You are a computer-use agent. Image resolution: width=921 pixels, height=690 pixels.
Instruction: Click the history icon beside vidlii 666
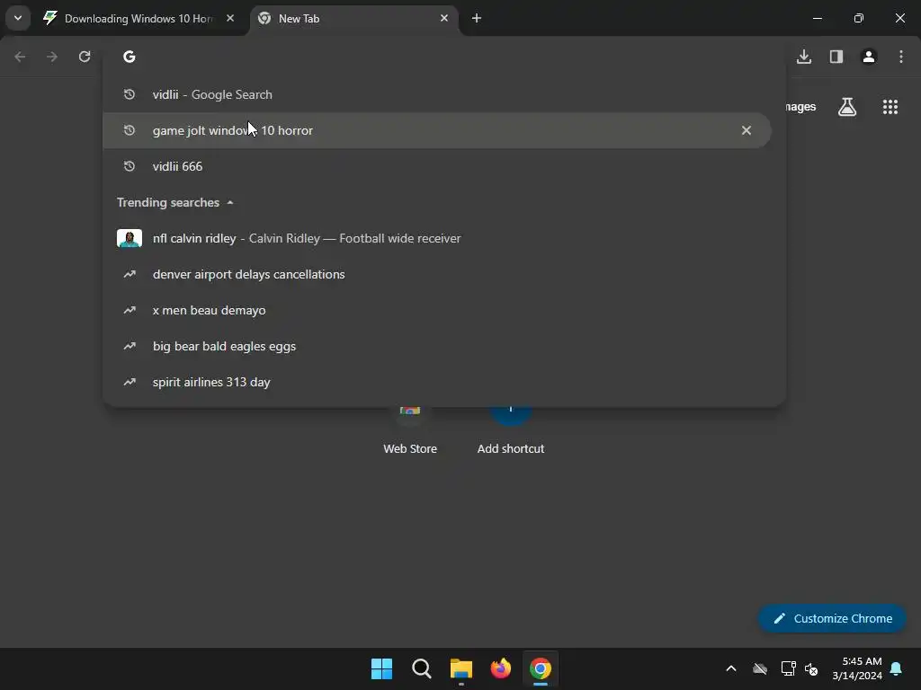tap(130, 166)
